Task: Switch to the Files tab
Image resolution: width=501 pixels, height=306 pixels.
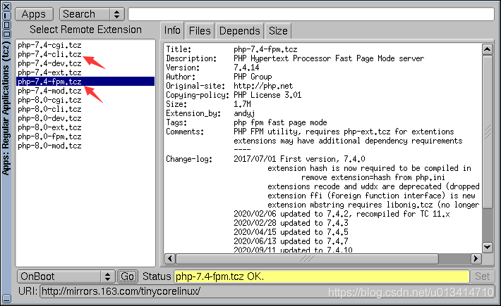Action: point(200,31)
